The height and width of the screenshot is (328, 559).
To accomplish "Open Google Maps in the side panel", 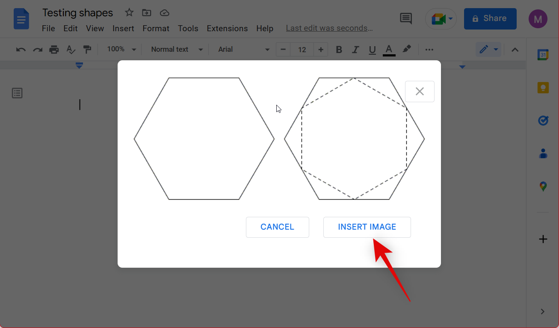I will pos(543,186).
